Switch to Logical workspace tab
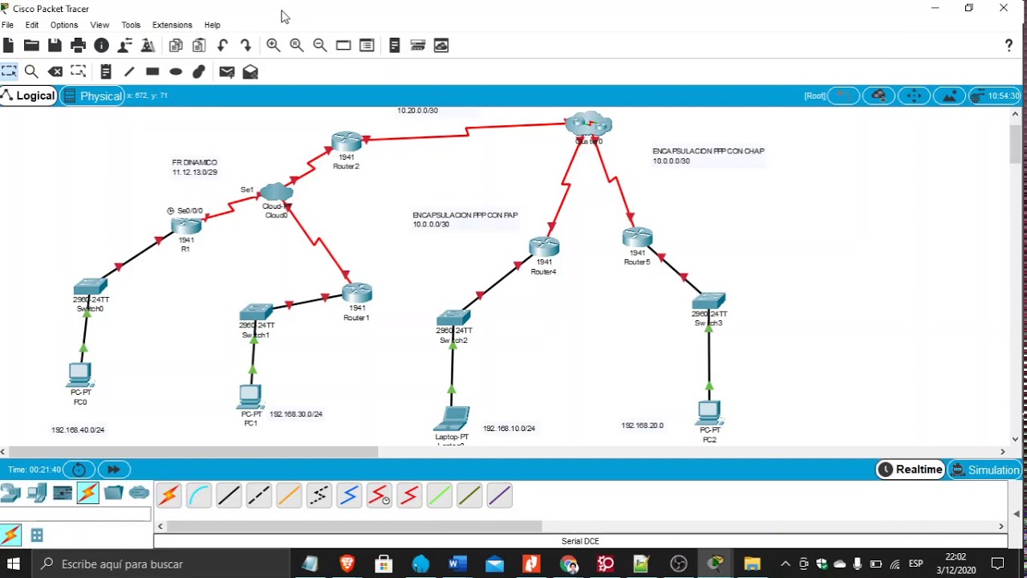 [28, 96]
